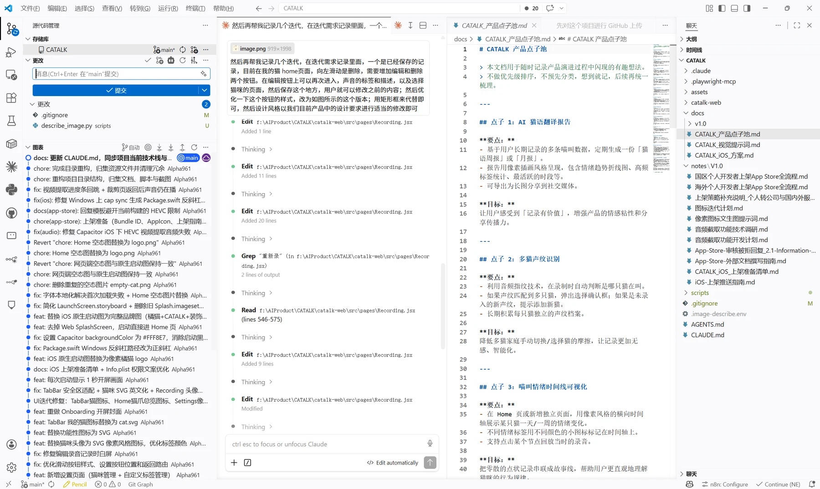Click Git Graph in status bar

140,484
